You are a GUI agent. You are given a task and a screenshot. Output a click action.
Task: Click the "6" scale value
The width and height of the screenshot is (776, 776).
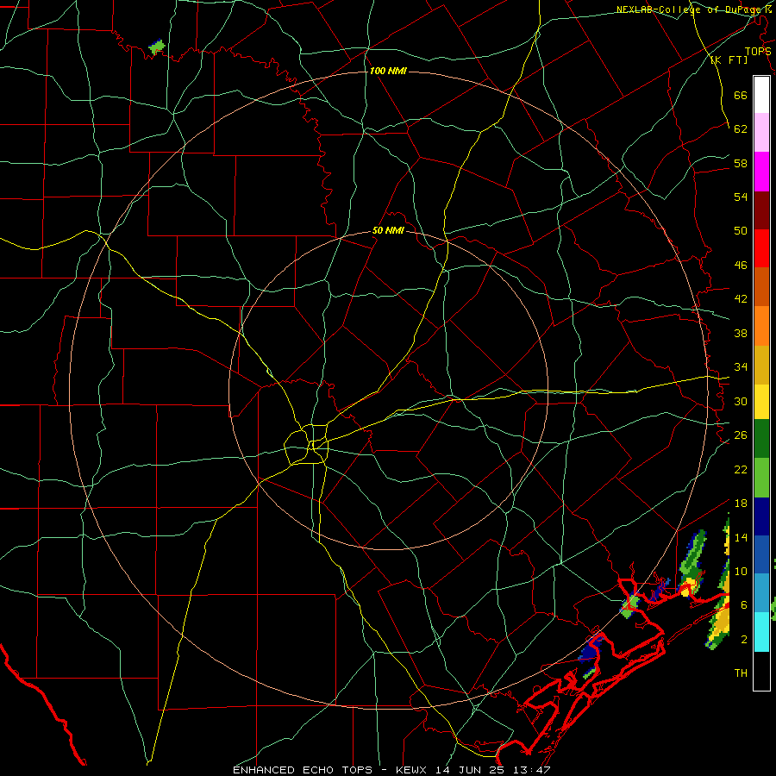point(744,605)
